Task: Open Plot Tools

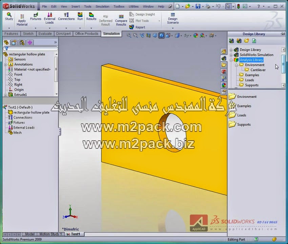Action: (x=139, y=21)
